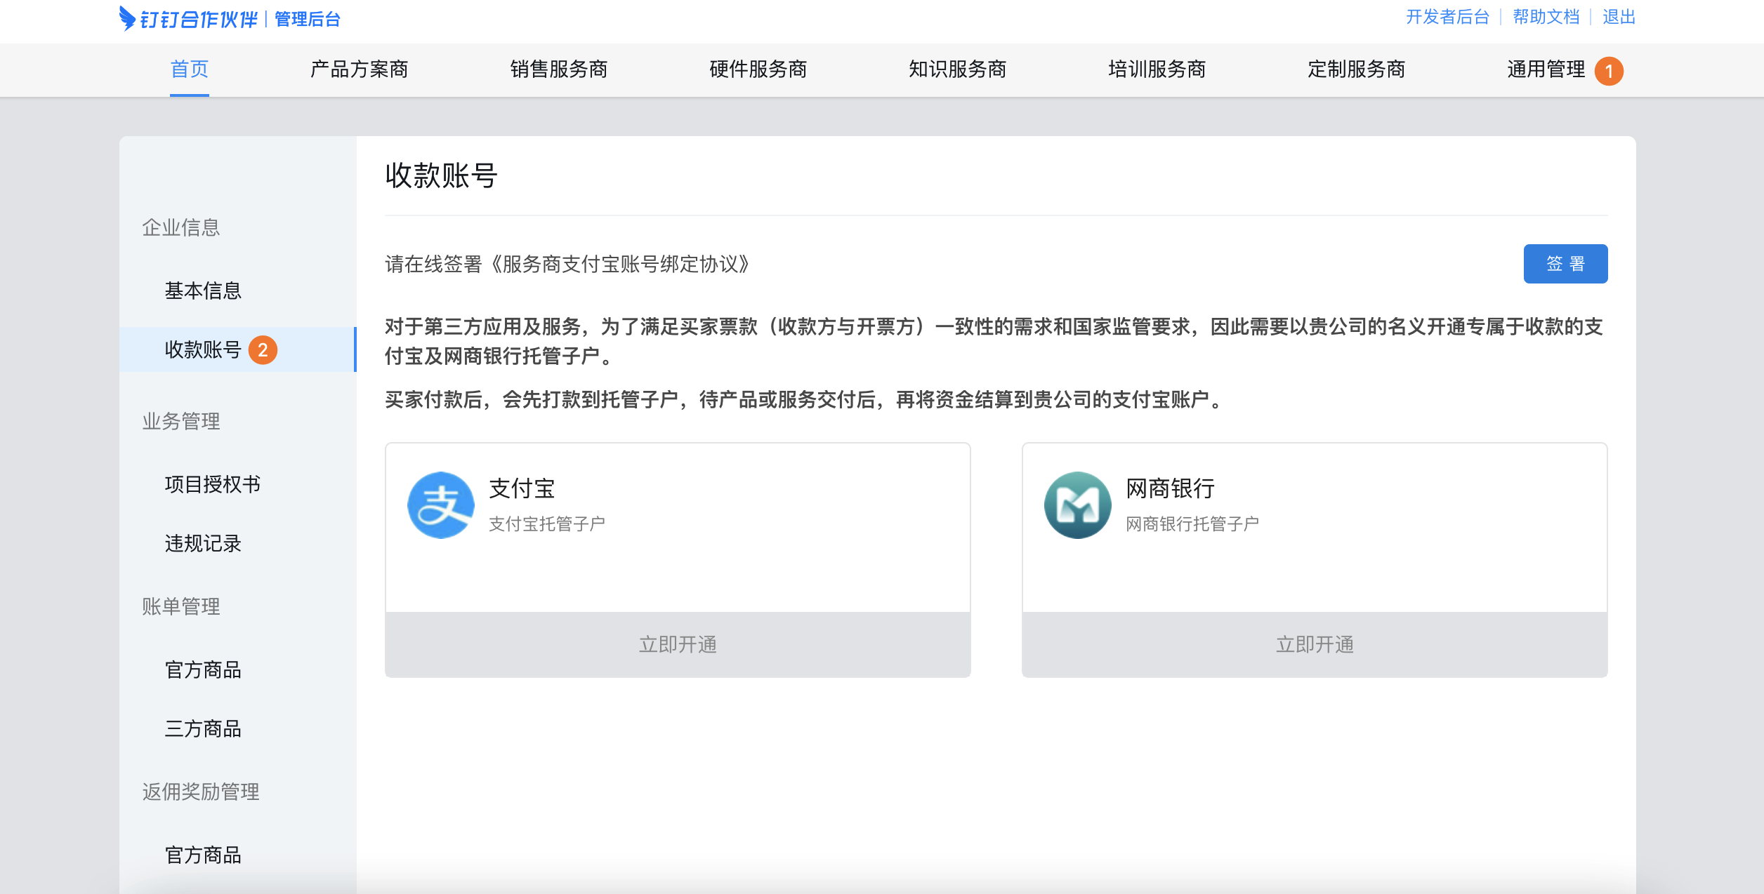
Task: Select 基本信息 in the sidebar
Action: tap(203, 291)
